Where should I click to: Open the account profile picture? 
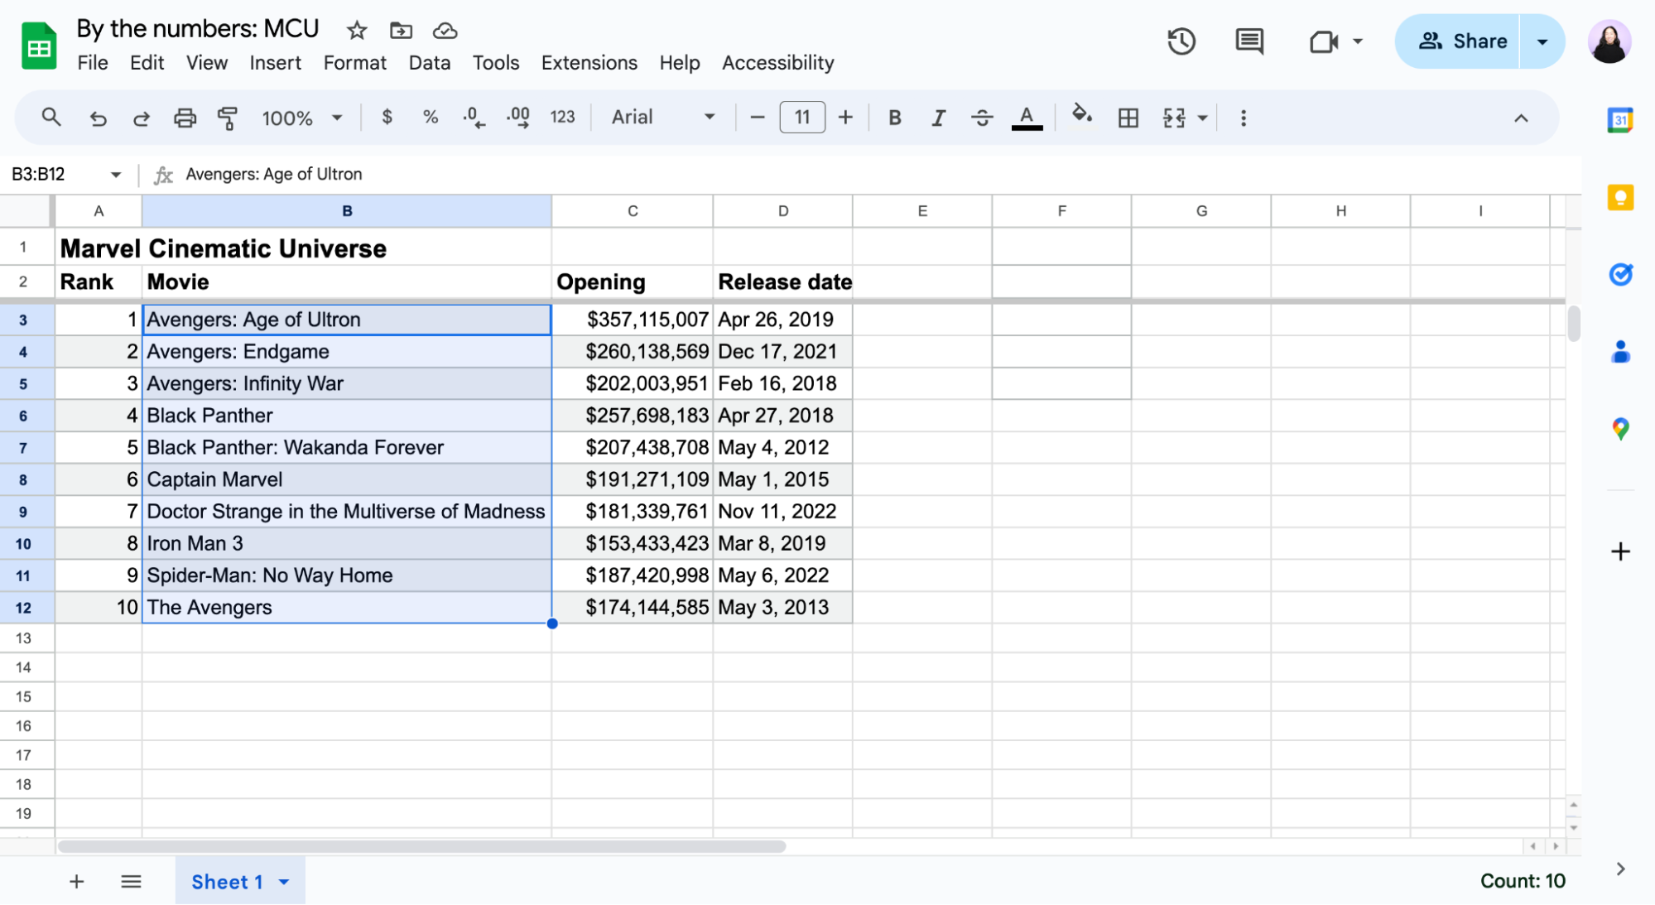click(x=1609, y=41)
